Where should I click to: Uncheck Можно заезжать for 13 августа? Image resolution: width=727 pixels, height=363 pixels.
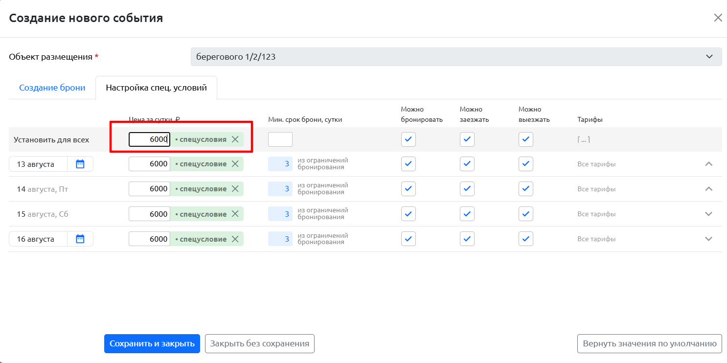467,164
